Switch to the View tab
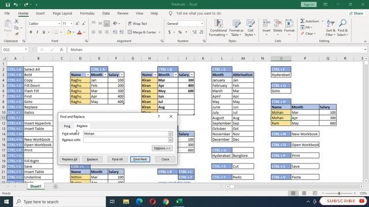The width and height of the screenshot is (369, 207). click(140, 13)
